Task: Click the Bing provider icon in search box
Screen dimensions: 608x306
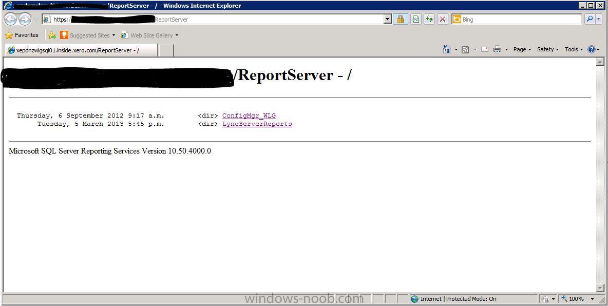Action: click(457, 20)
